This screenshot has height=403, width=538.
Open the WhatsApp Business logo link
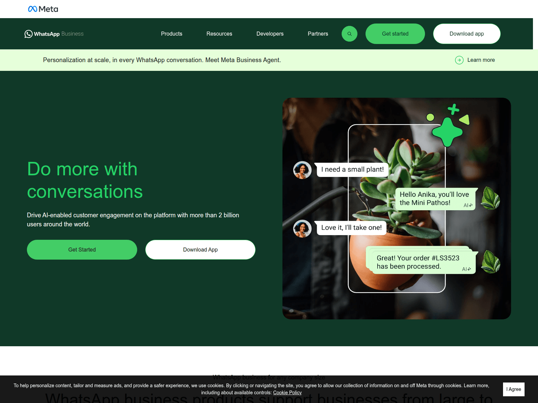click(x=54, y=34)
